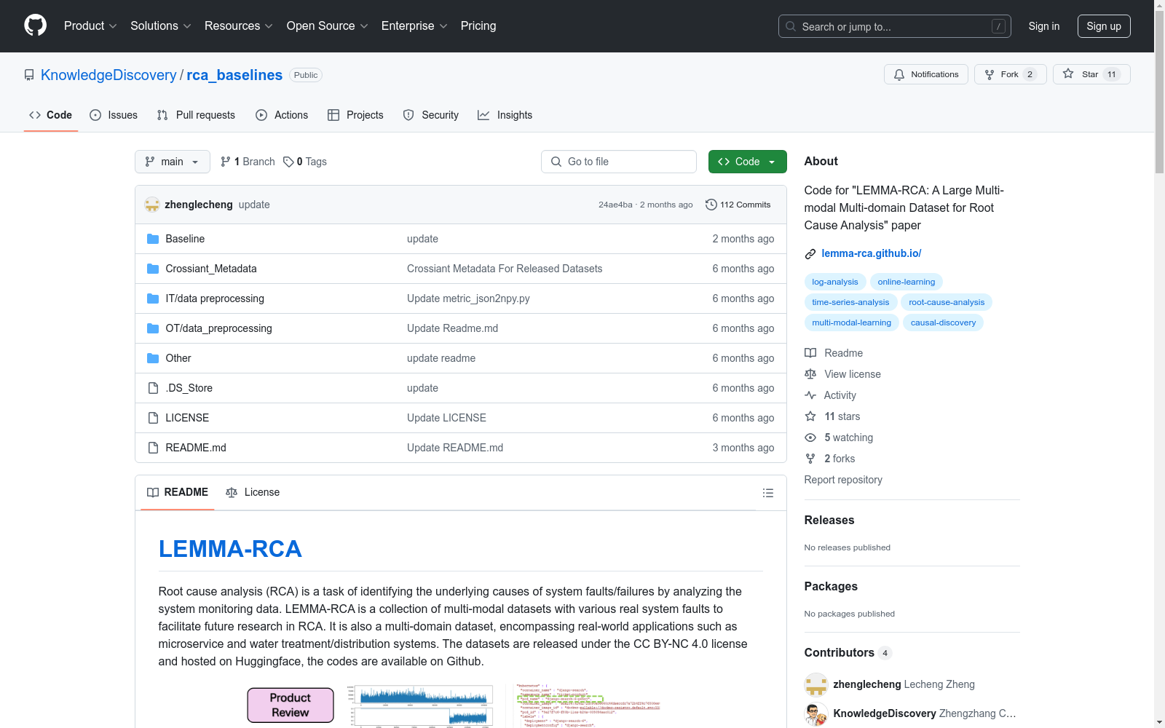Click the online-learning topic tag
The width and height of the screenshot is (1165, 728).
tap(907, 282)
